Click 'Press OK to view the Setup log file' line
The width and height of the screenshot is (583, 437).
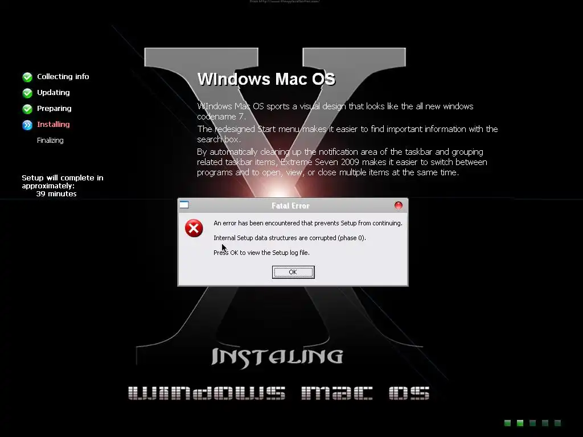pyautogui.click(x=261, y=253)
